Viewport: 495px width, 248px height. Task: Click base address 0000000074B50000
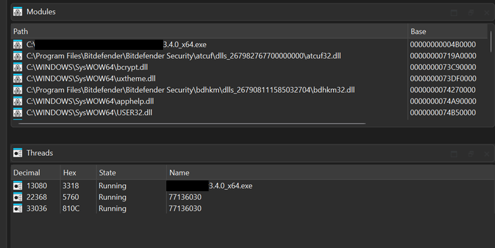[443, 112]
